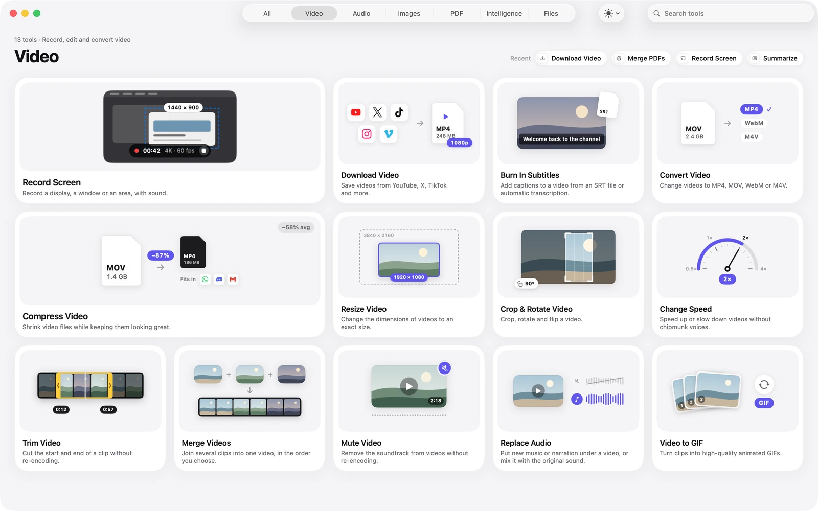Image resolution: width=818 pixels, height=511 pixels.
Task: Click the 1920 × 1080 size label
Action: (409, 277)
